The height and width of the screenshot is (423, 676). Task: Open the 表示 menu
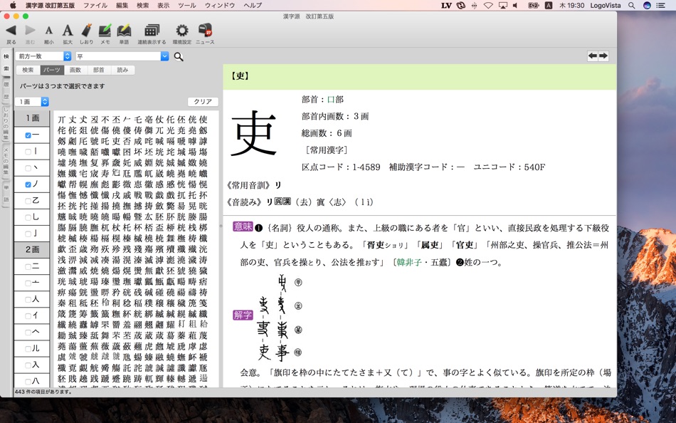[163, 5]
